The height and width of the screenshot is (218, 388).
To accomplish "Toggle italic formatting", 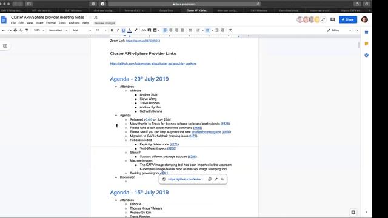I will click(x=118, y=30).
